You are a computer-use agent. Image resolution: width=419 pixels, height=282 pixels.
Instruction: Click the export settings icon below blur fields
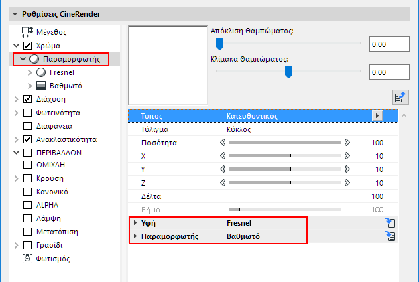(400, 97)
